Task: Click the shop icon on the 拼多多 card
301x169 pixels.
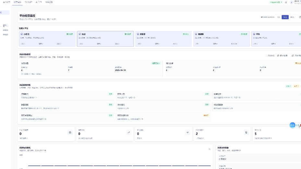Action: [x=138, y=34]
